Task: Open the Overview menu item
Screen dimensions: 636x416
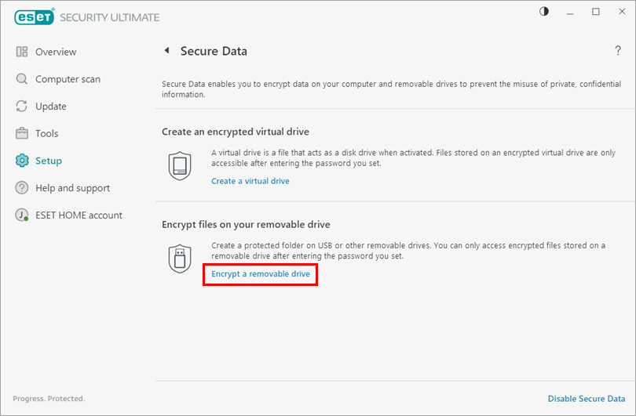Action: pyautogui.click(x=56, y=52)
